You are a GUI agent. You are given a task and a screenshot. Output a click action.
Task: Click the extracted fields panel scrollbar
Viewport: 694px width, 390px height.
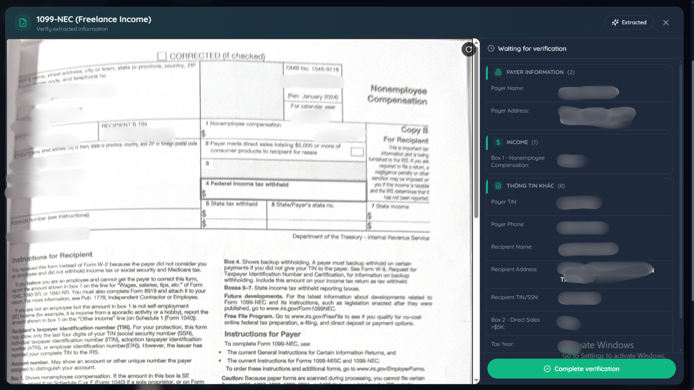pos(681,191)
